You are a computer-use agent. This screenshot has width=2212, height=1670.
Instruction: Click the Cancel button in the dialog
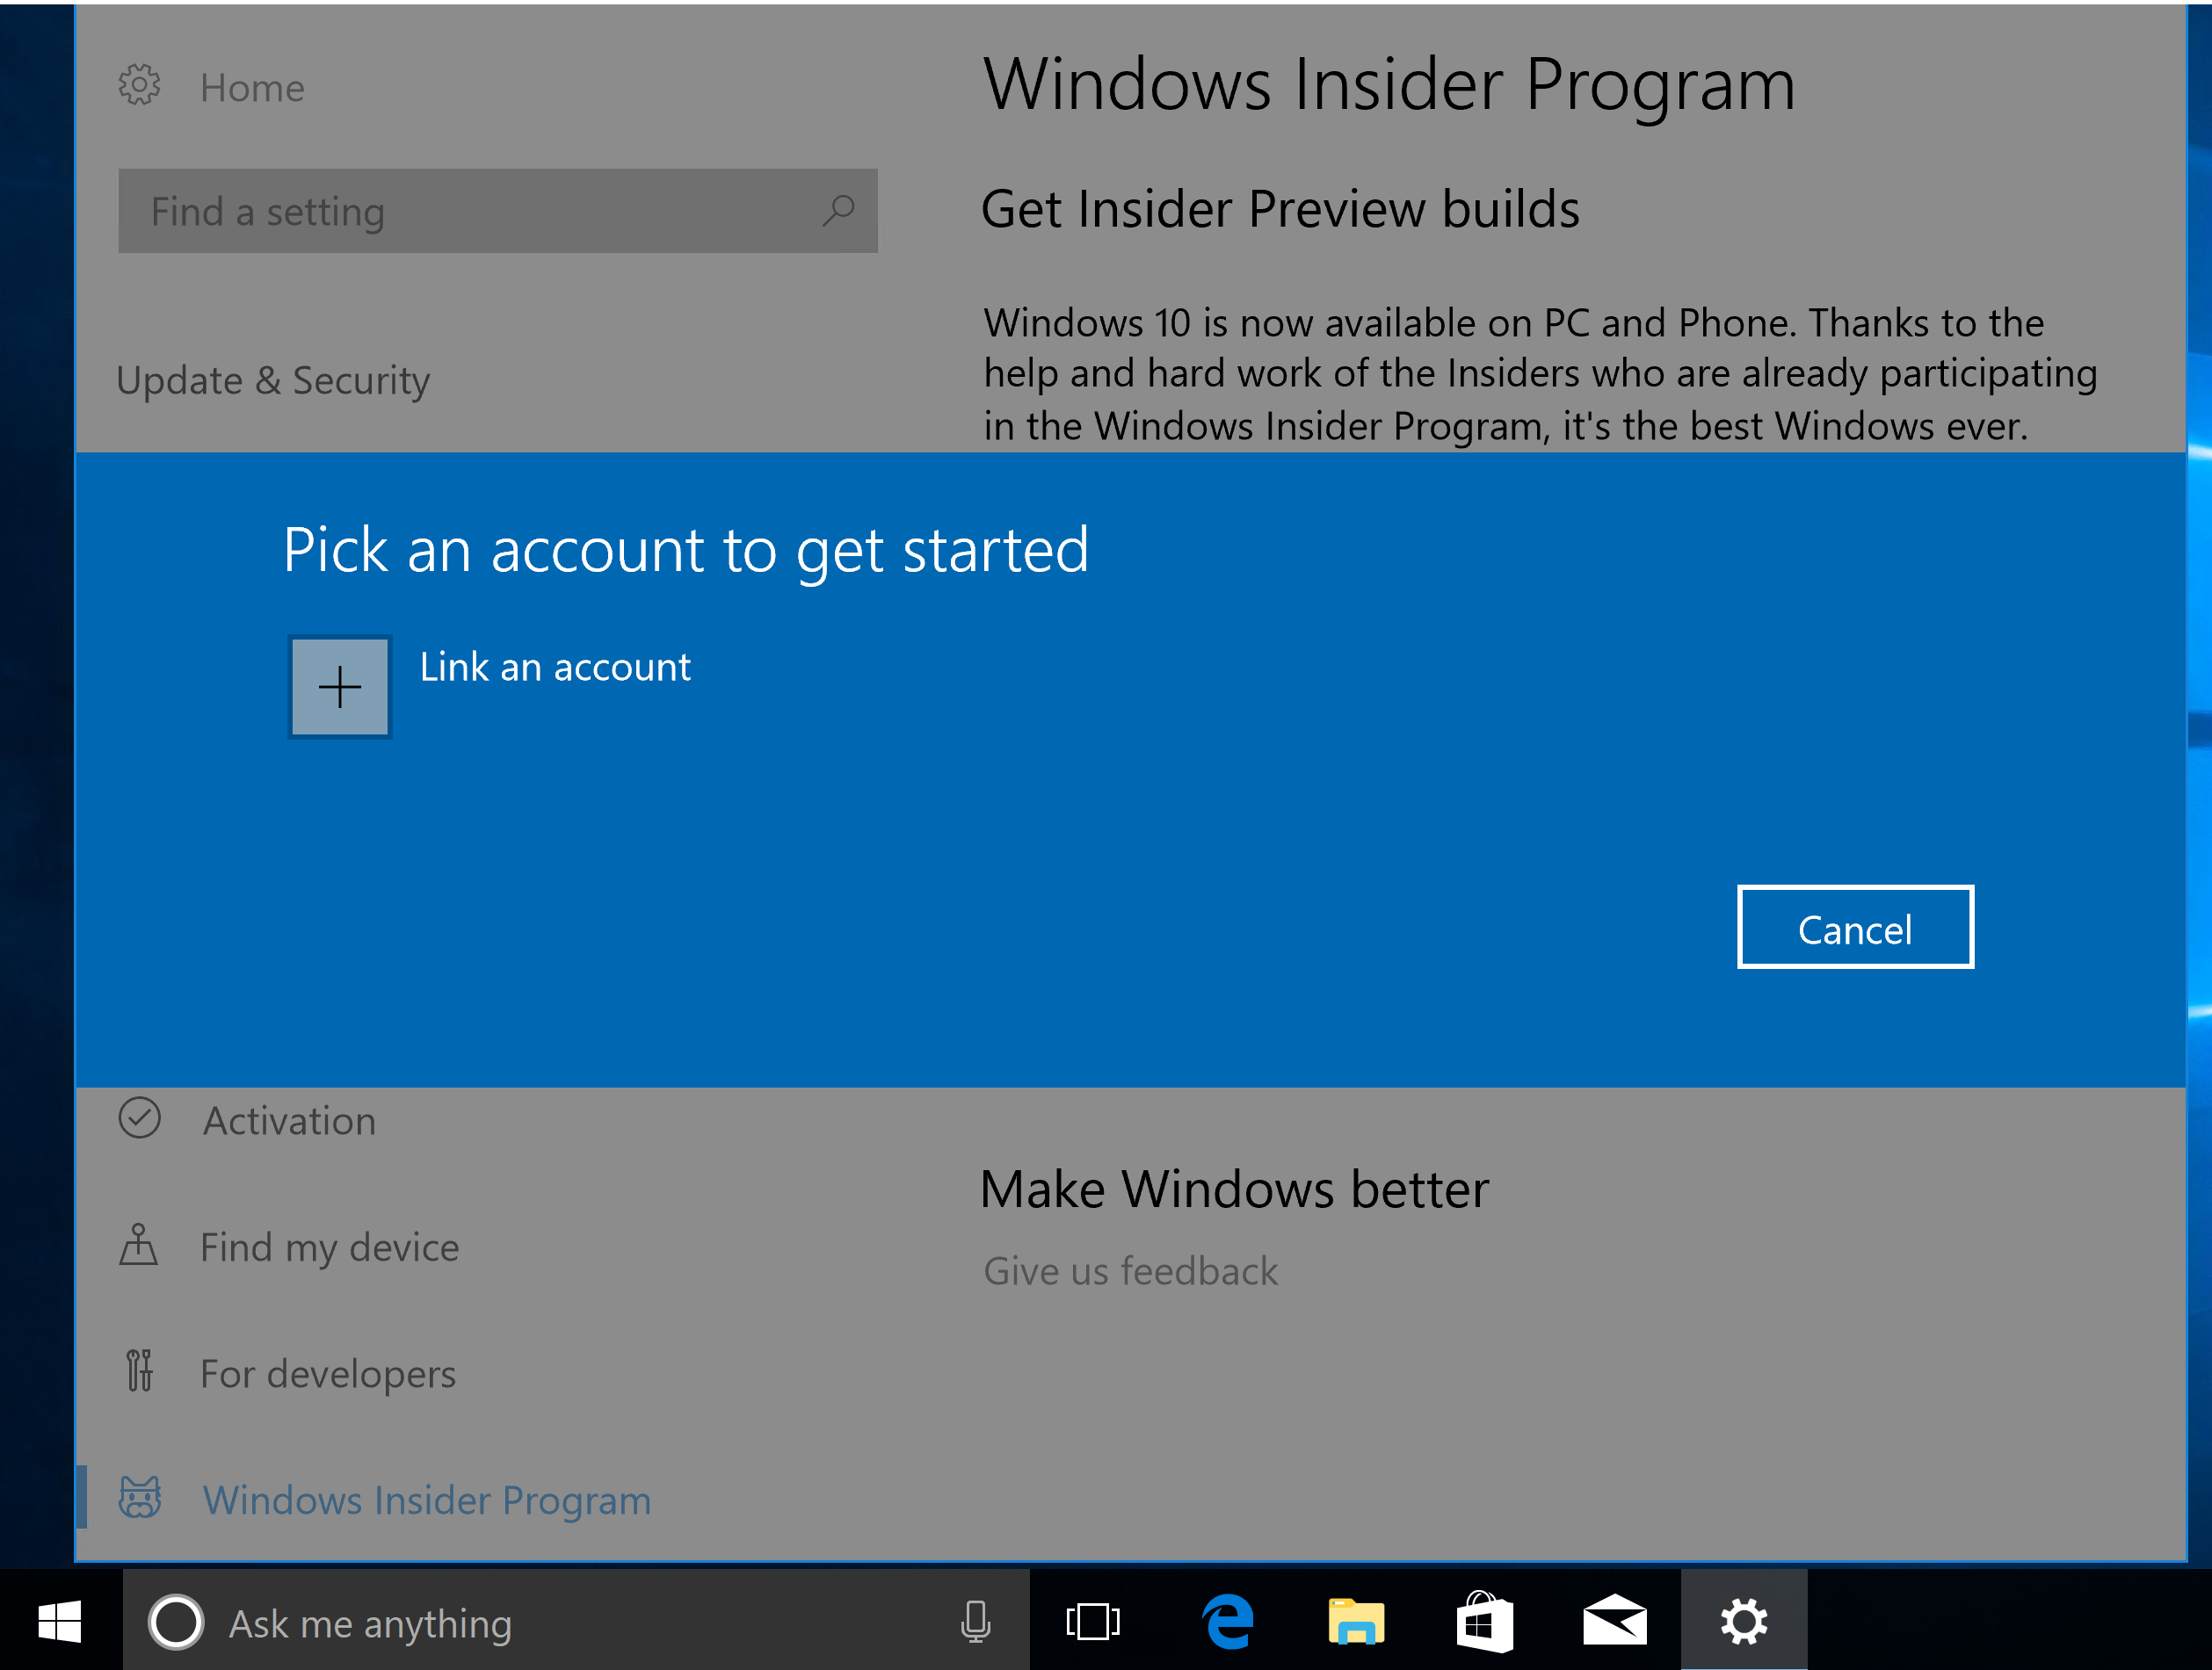tap(1854, 928)
